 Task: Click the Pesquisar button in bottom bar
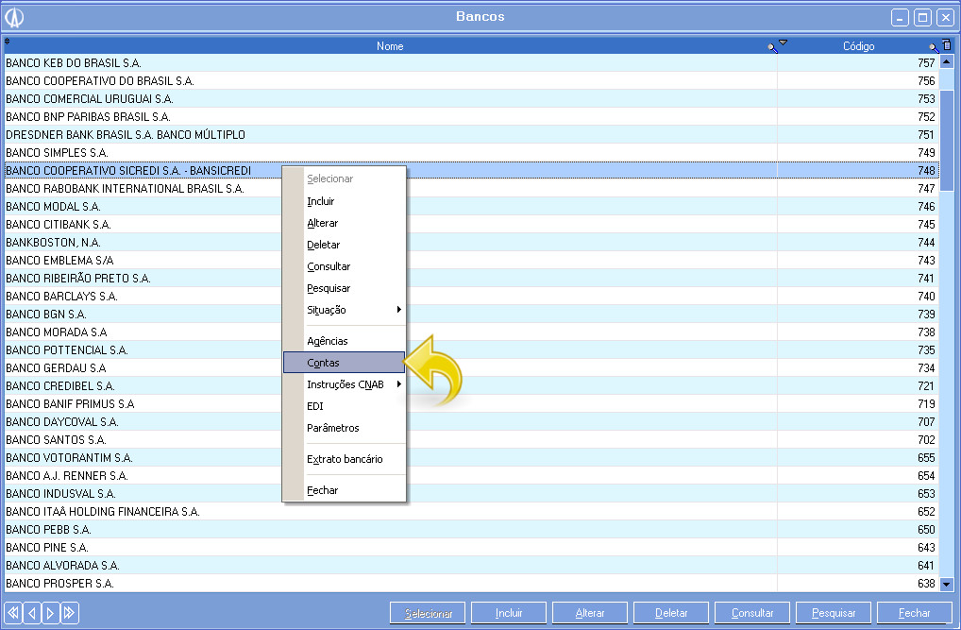[x=834, y=613]
